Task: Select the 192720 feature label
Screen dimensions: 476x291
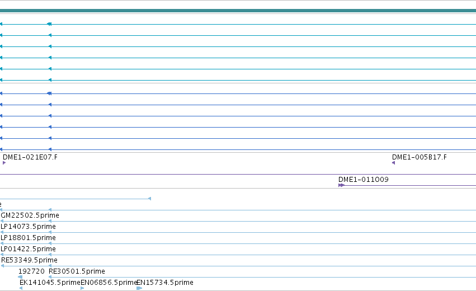Action: [x=31, y=271]
